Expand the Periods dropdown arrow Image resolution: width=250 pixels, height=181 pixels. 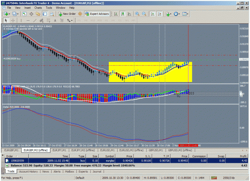pos(179,14)
